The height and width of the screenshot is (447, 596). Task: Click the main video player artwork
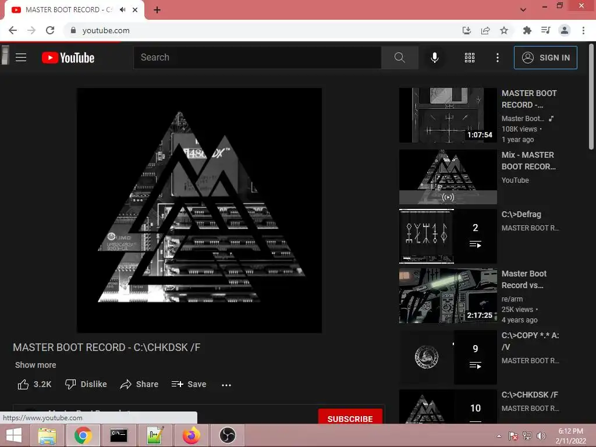199,210
